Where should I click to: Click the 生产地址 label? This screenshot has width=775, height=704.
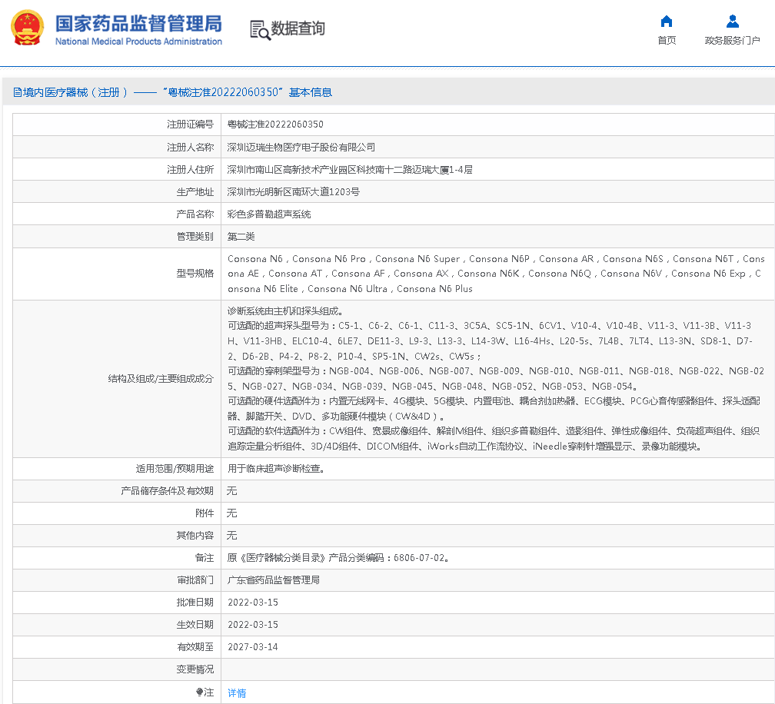coord(195,191)
